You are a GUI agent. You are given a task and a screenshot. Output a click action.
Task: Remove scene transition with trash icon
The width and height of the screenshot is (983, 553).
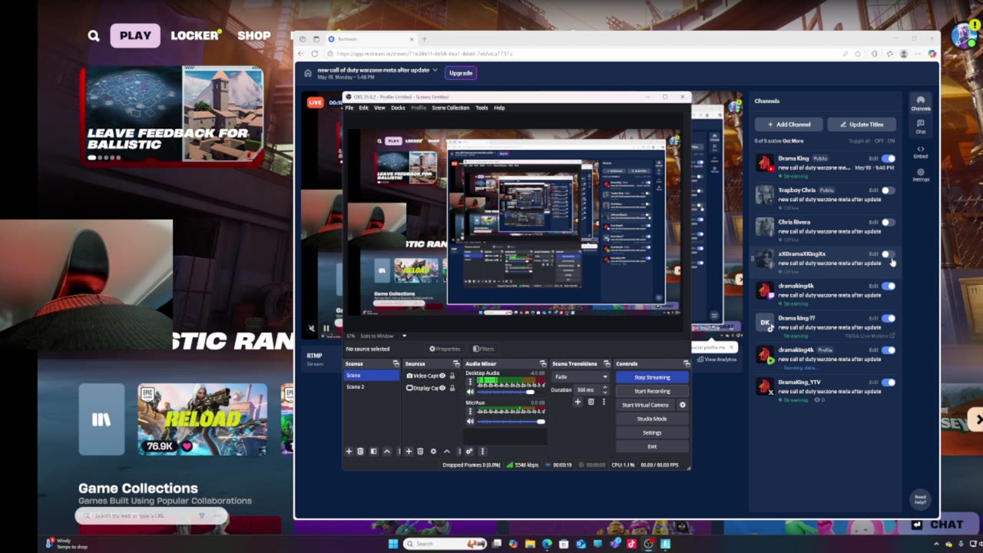[x=591, y=402]
